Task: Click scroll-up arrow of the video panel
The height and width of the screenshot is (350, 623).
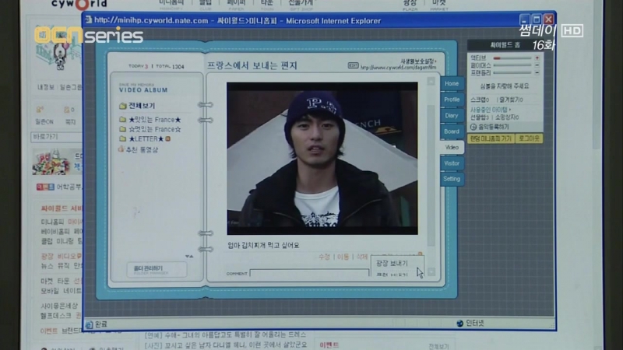Action: [x=431, y=81]
